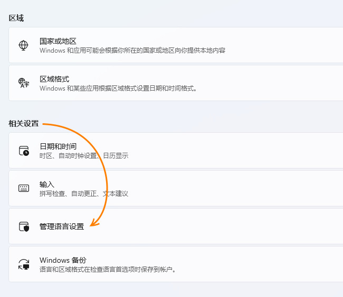Click the shield window icon for 管理语言设置
The width and height of the screenshot is (343, 297).
24,226
